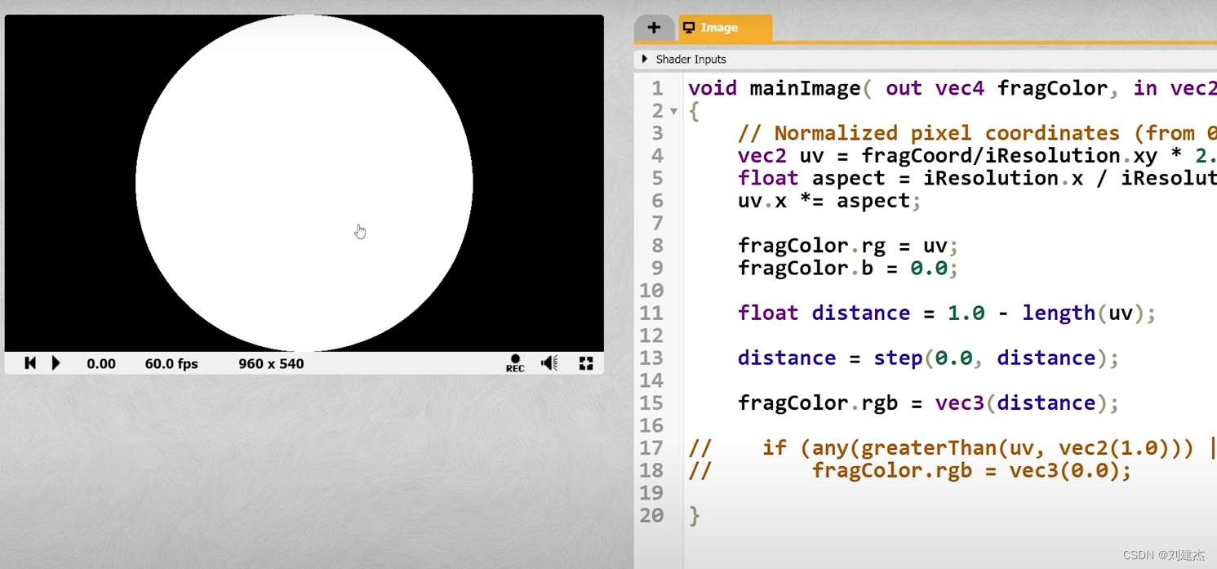The height and width of the screenshot is (569, 1217).
Task: Place the cursor on line 15 in the code editor
Action: [x=926, y=402]
